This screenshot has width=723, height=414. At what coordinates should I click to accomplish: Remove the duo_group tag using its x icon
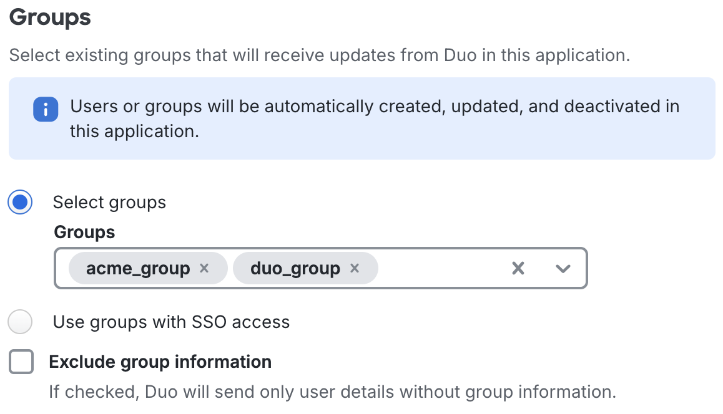355,268
